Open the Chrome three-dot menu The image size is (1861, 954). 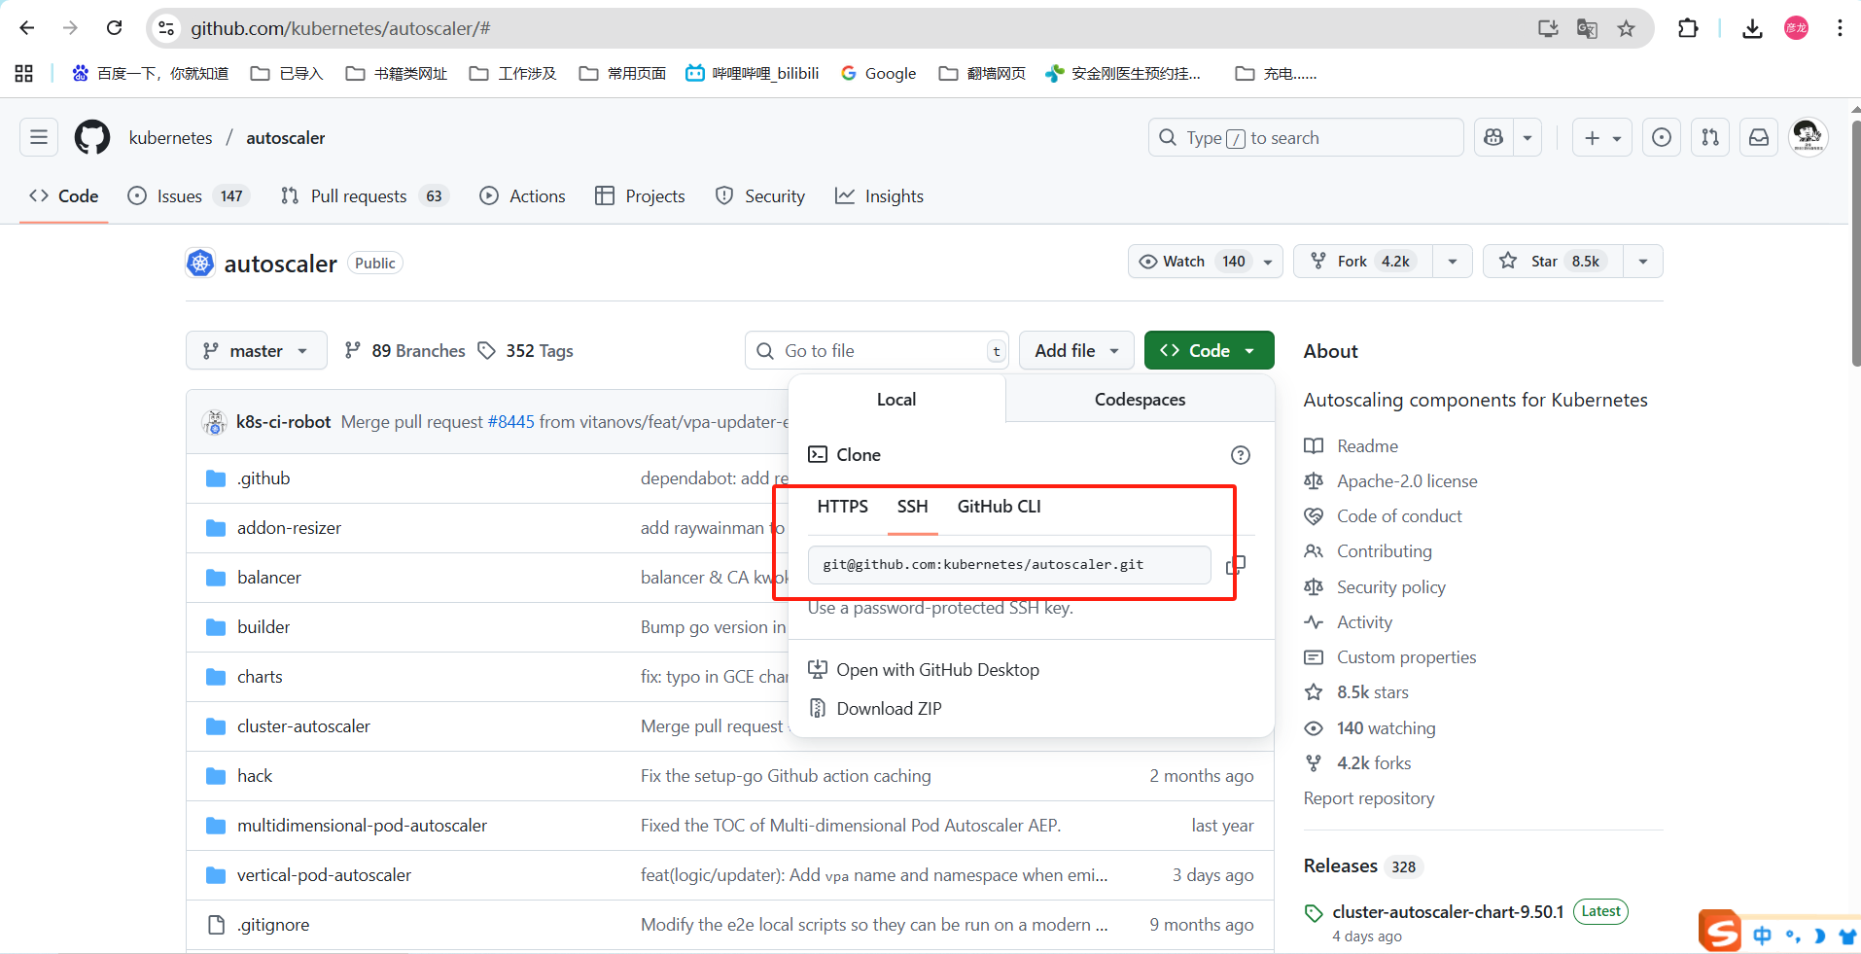pos(1840,28)
